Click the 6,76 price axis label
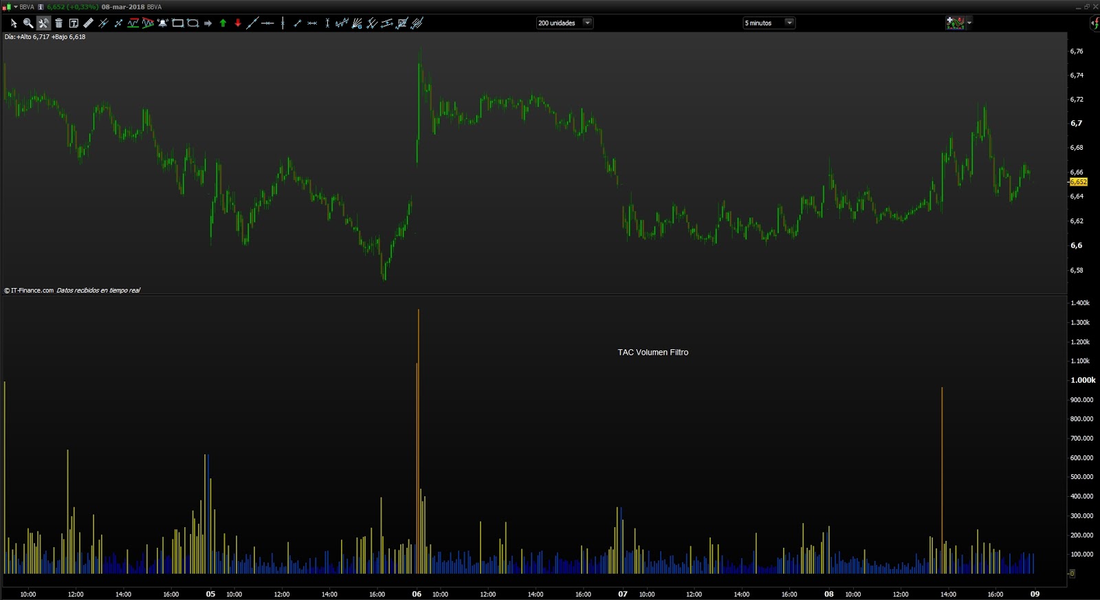The image size is (1100, 600). (1076, 52)
